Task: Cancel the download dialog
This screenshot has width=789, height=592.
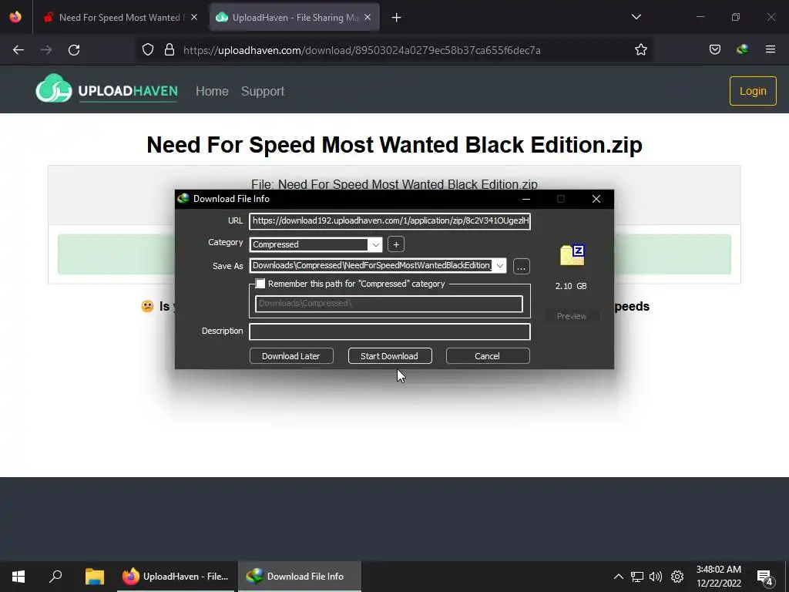Action: click(x=488, y=356)
